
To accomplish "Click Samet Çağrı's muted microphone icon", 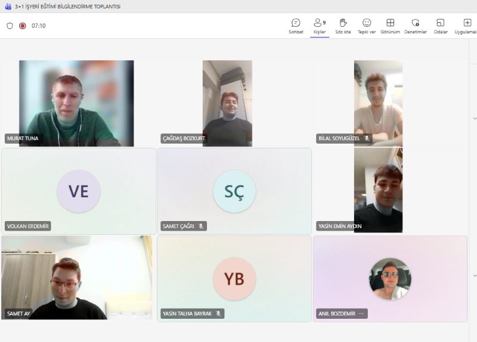I will pyautogui.click(x=201, y=226).
